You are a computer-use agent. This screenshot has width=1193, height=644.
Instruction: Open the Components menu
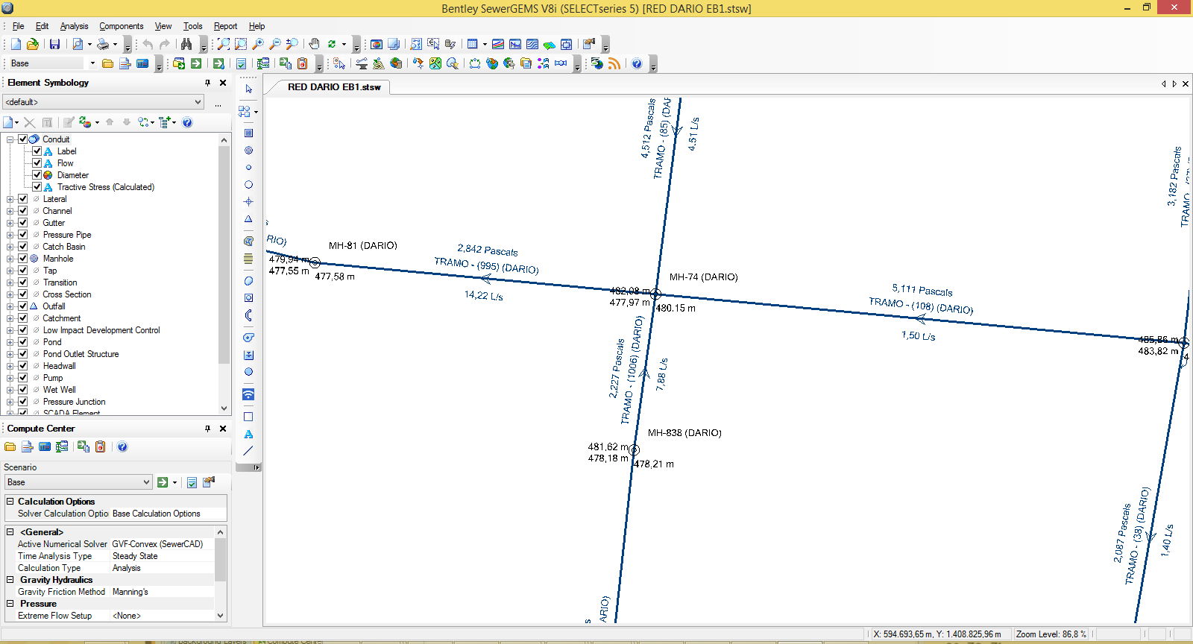coord(121,26)
